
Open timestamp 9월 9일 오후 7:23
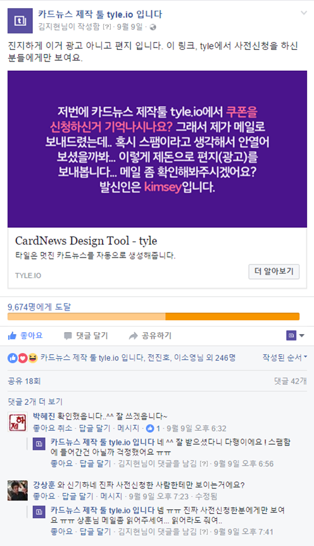pos(158,496)
